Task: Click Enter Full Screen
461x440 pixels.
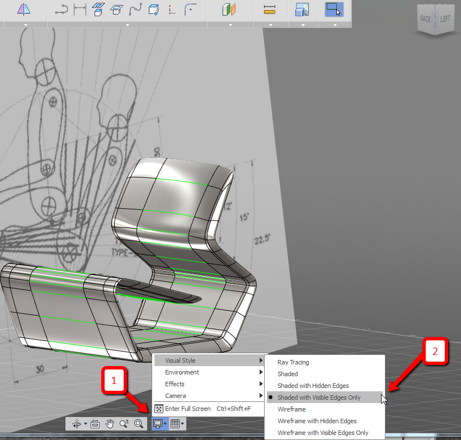Action: point(187,409)
